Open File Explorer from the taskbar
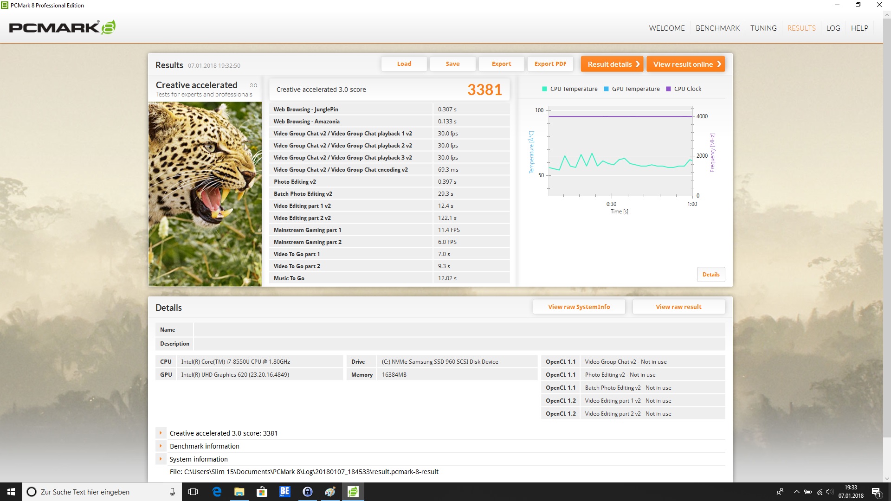 pyautogui.click(x=239, y=492)
